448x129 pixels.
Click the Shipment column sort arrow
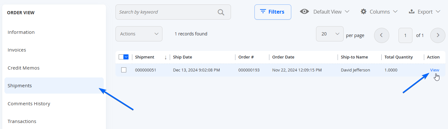[x=166, y=57]
